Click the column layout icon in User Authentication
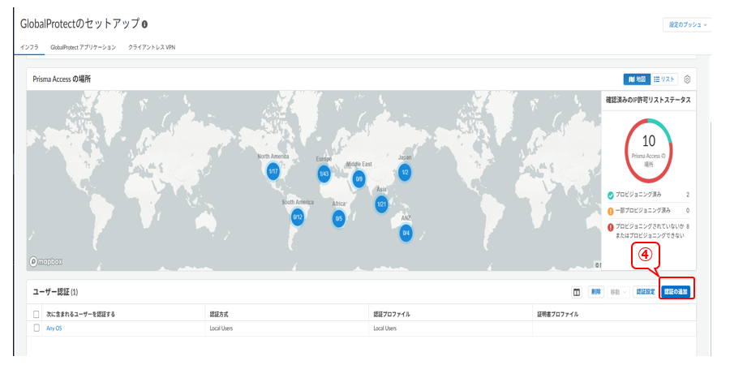The width and height of the screenshot is (730, 365). [x=577, y=292]
